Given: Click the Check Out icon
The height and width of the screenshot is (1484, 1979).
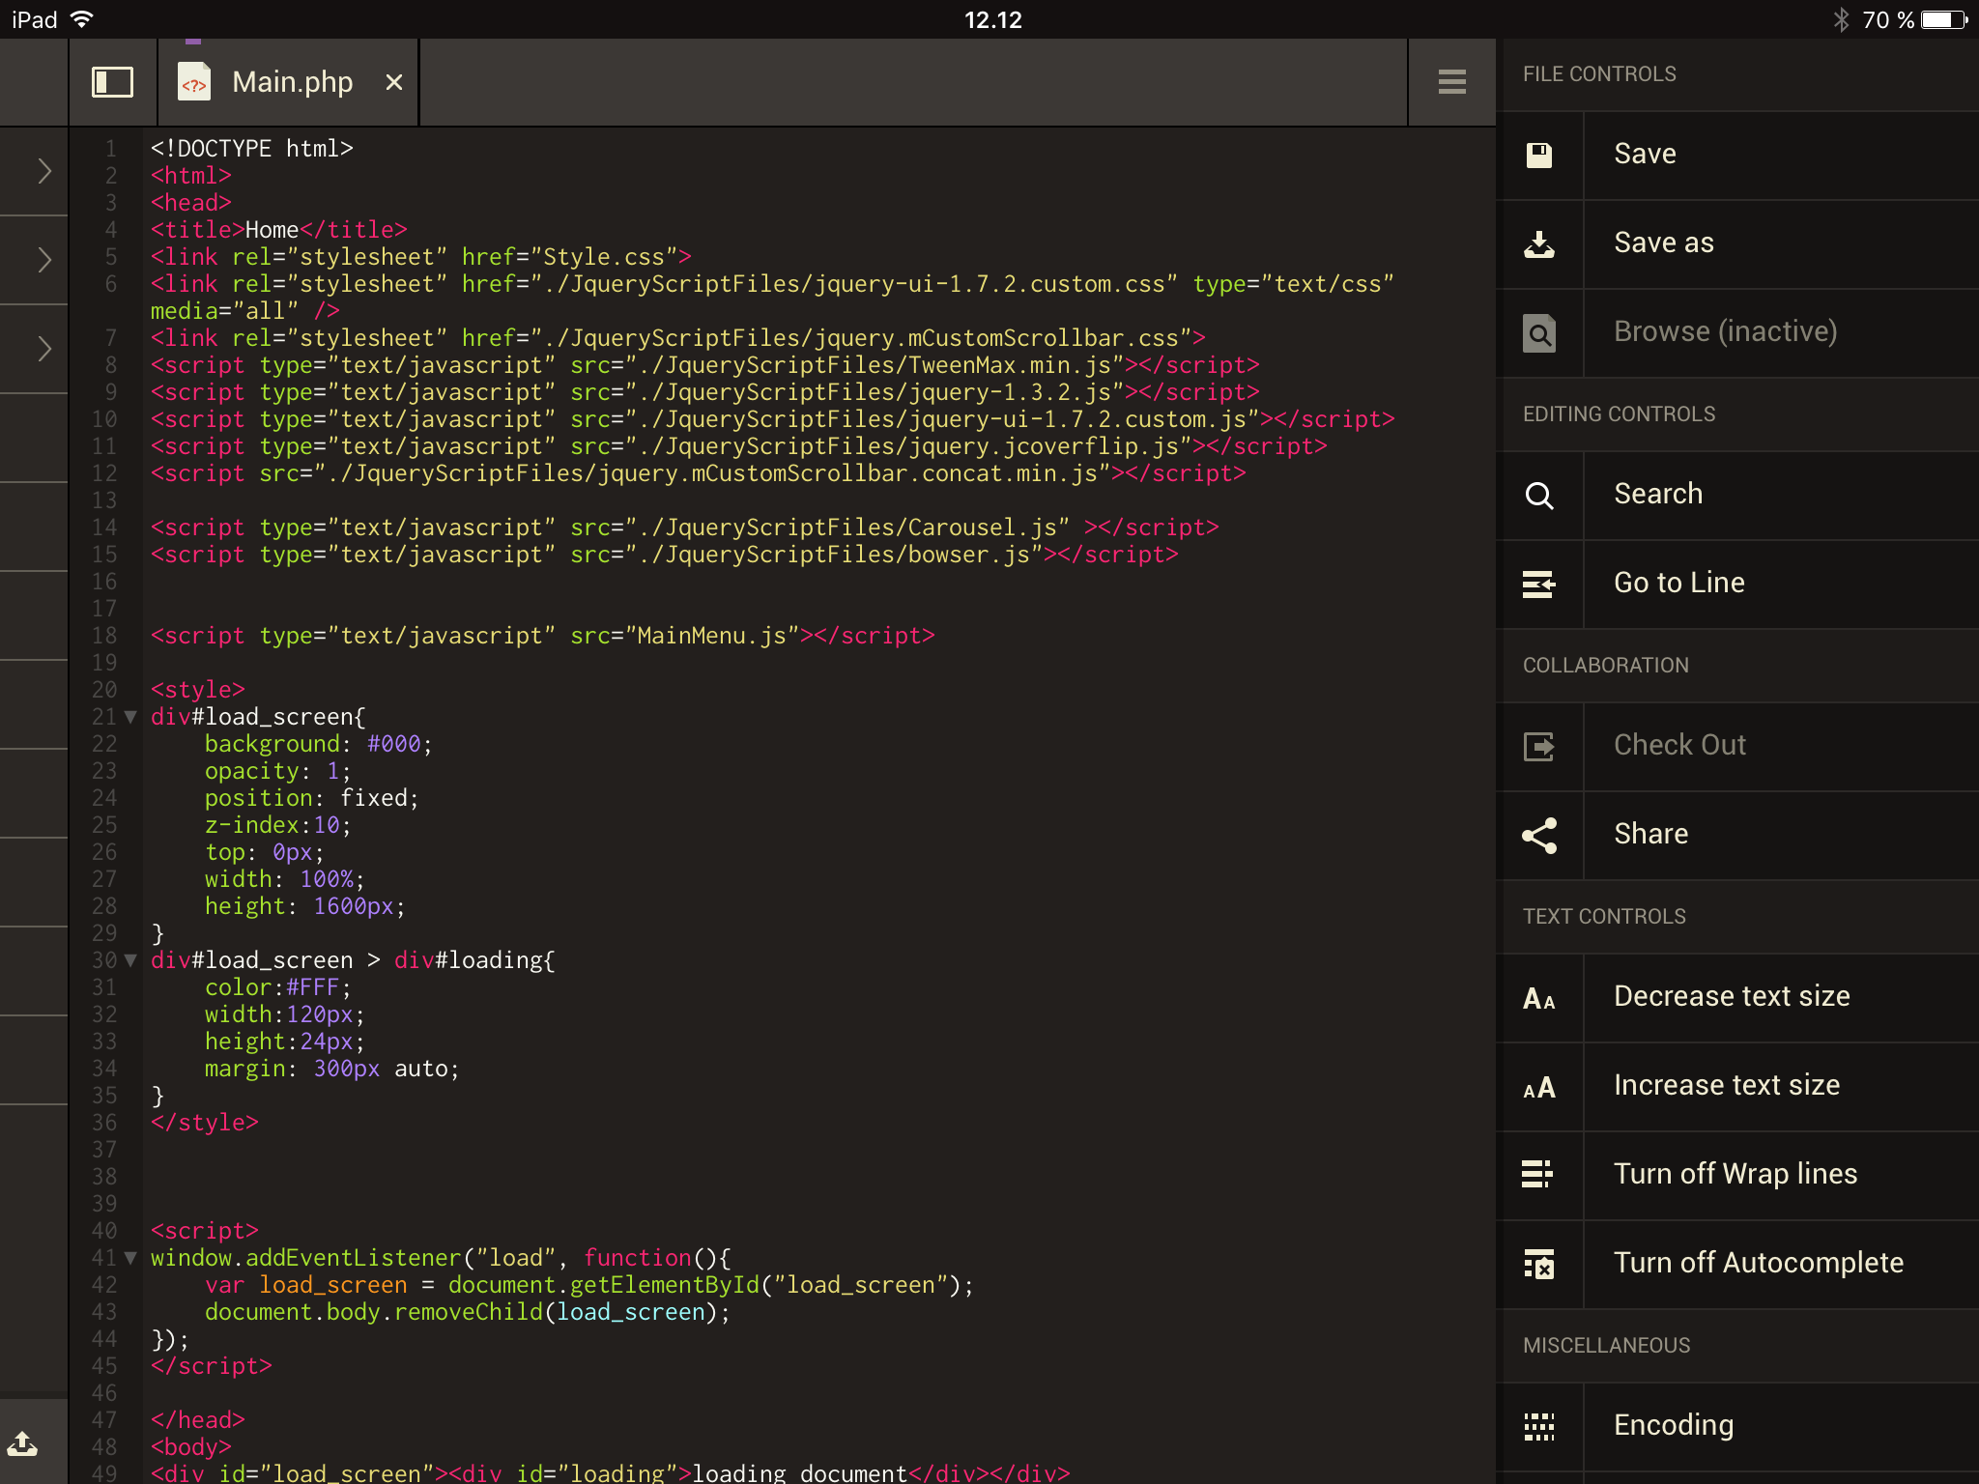Looking at the screenshot, I should (1539, 746).
